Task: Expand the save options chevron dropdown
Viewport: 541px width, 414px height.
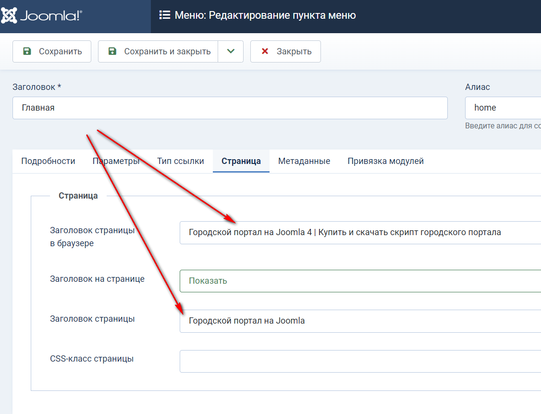Action: point(231,51)
